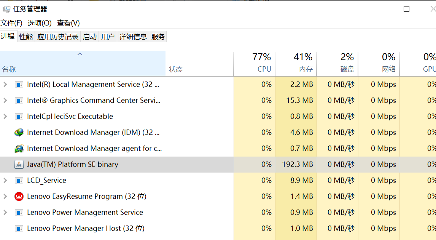Click IntelCpHeciSvc Executable process icon
Image resolution: width=436 pixels, height=240 pixels.
click(x=19, y=116)
